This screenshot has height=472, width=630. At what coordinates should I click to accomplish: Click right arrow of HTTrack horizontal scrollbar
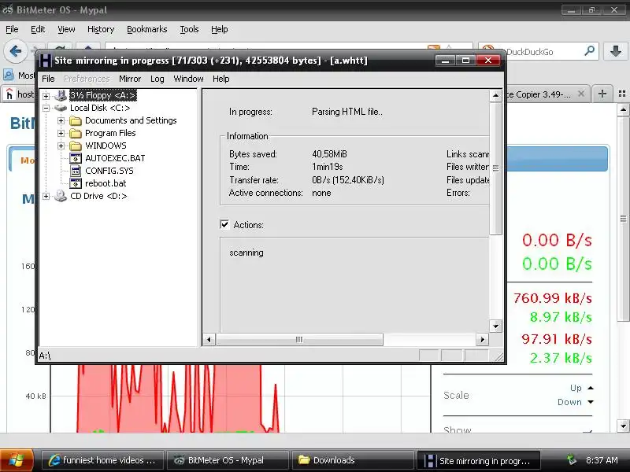[482, 340]
